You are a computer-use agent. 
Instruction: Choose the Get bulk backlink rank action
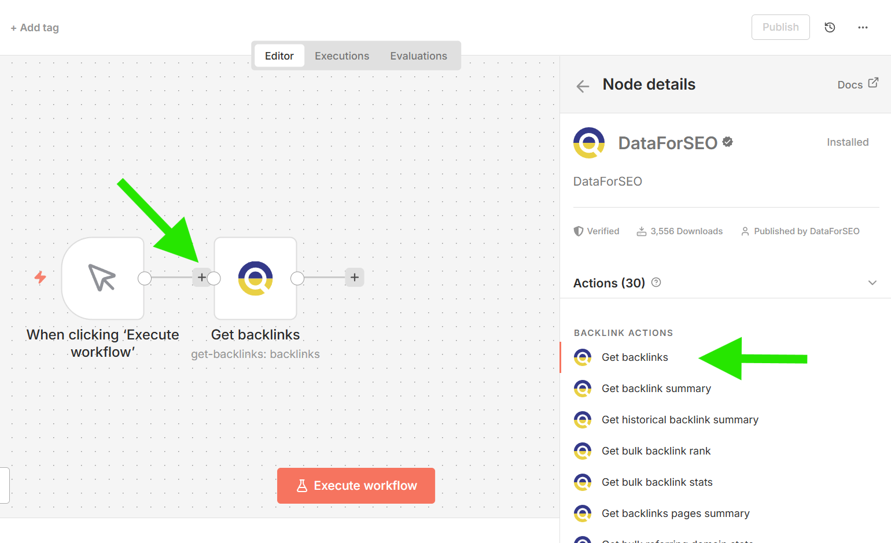(x=656, y=451)
